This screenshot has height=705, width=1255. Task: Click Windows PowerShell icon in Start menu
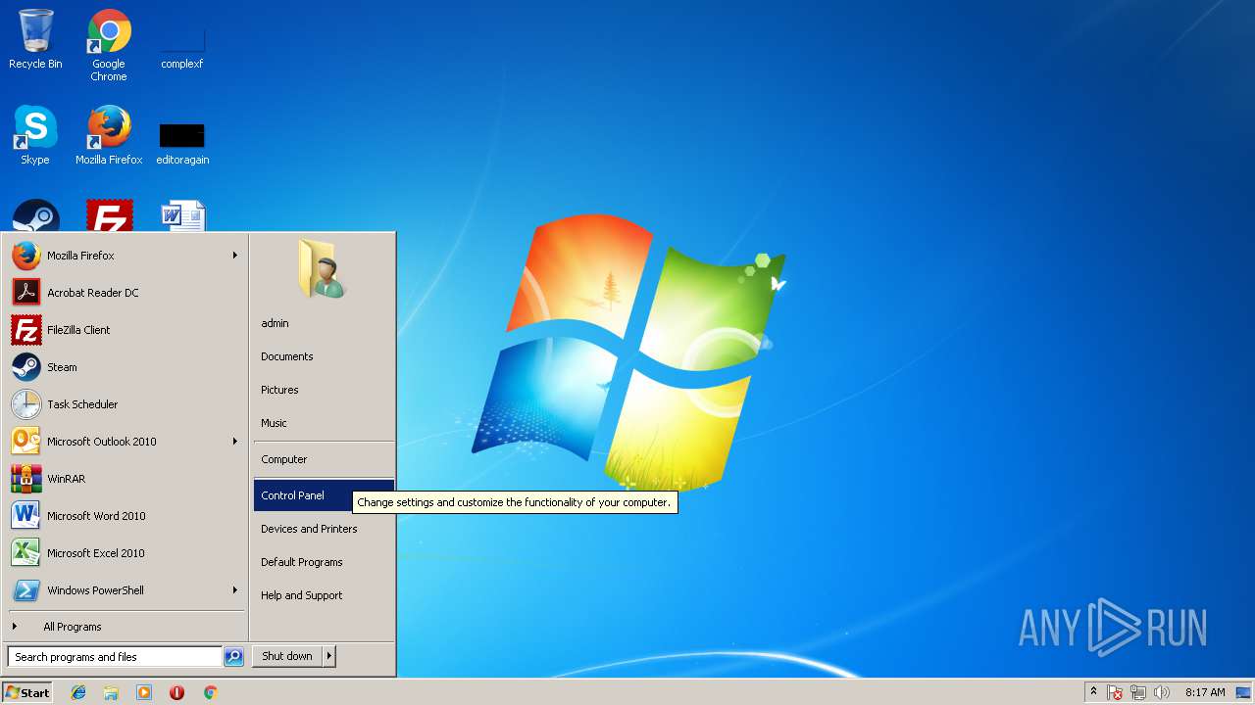(x=26, y=590)
